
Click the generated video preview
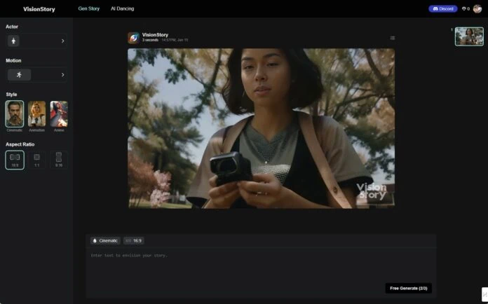click(x=261, y=128)
